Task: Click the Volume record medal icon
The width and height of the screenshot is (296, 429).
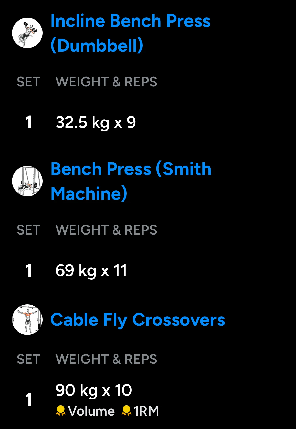Action: tap(60, 411)
